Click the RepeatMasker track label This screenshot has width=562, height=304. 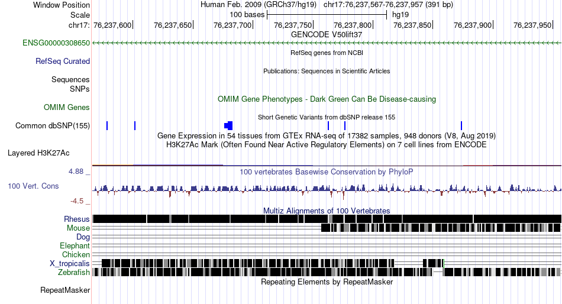tap(65, 290)
